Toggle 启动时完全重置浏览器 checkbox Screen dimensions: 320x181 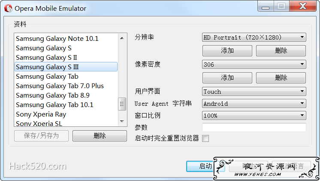click(x=205, y=138)
